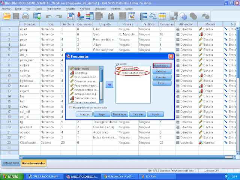
Task: Open the Transformar menu
Action: 54,9
